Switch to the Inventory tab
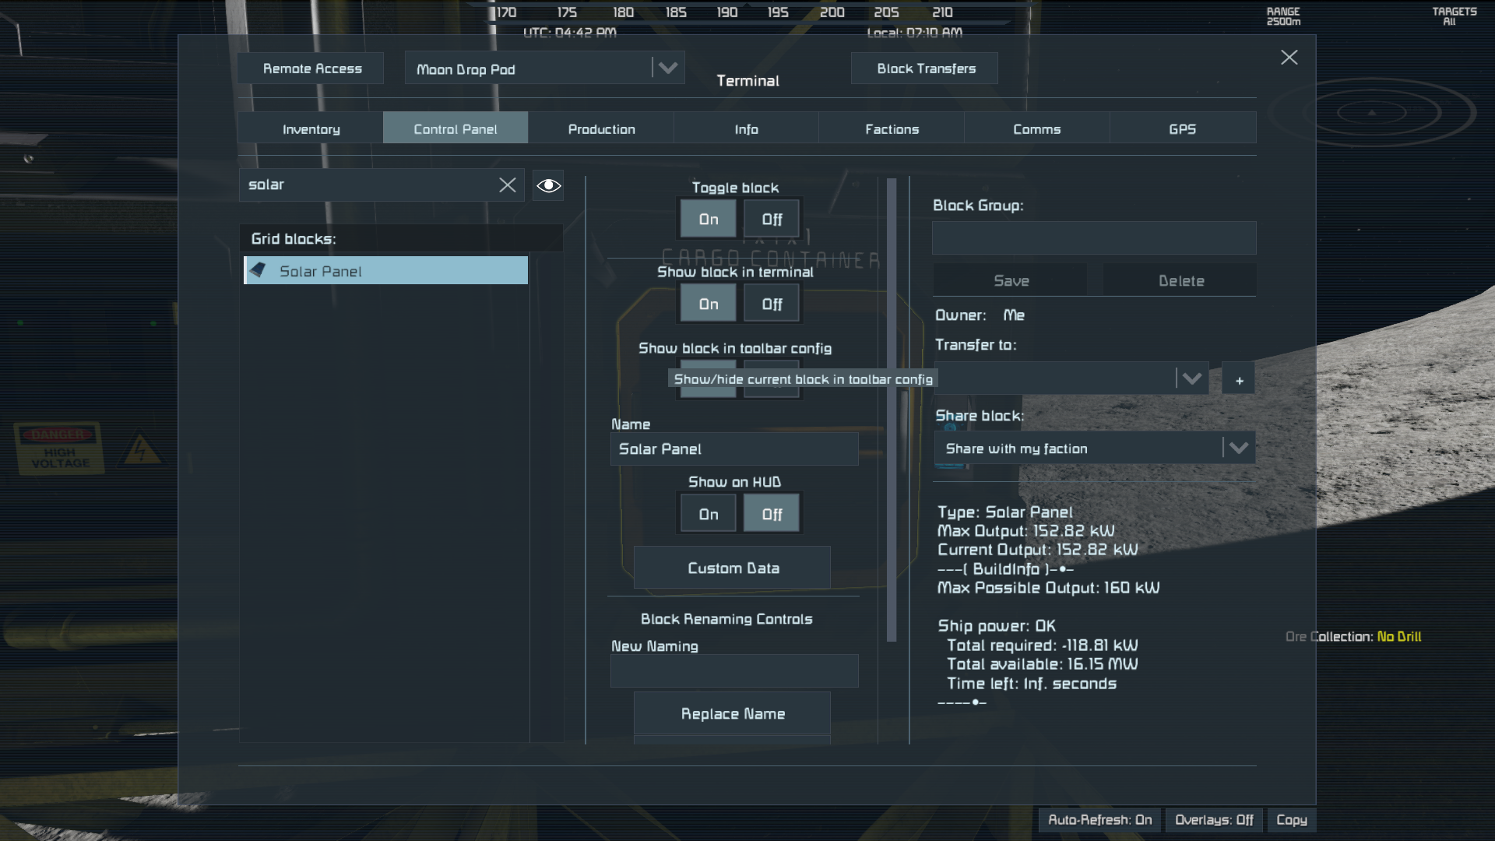The image size is (1495, 841). click(311, 129)
